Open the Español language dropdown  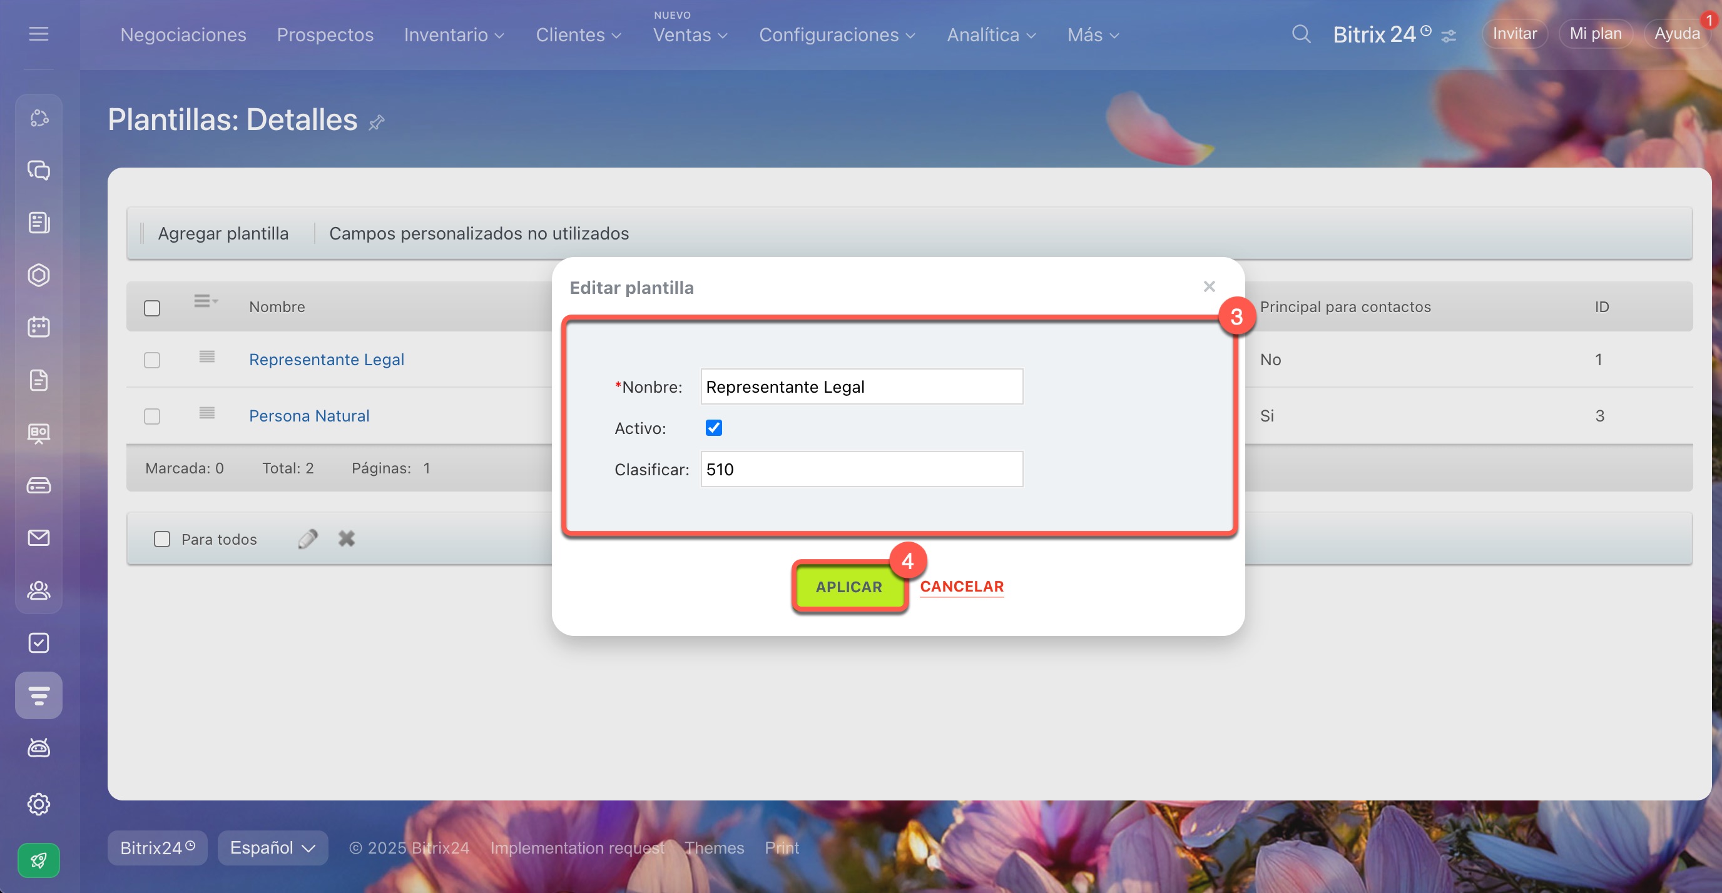tap(273, 847)
